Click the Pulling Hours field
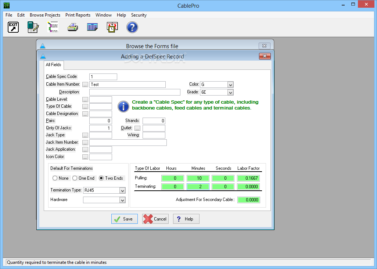The height and width of the screenshot is (269, 377). pos(173,178)
